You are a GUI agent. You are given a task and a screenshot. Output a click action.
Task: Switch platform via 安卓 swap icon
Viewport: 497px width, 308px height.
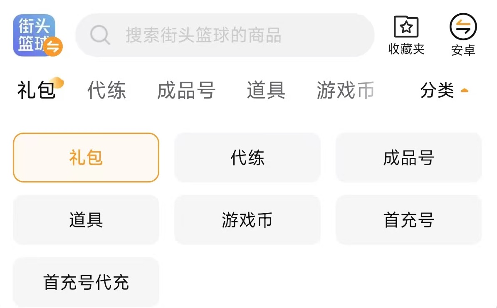pos(463,28)
